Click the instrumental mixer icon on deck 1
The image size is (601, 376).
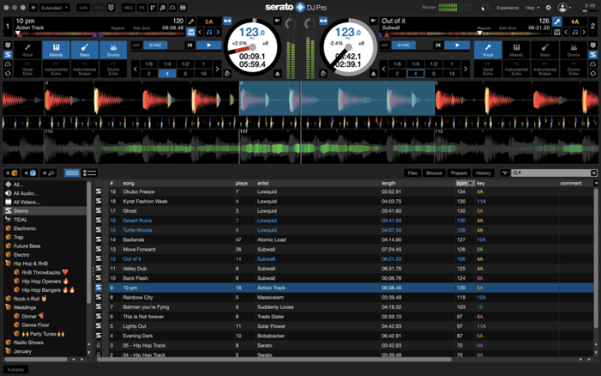[x=191, y=33]
